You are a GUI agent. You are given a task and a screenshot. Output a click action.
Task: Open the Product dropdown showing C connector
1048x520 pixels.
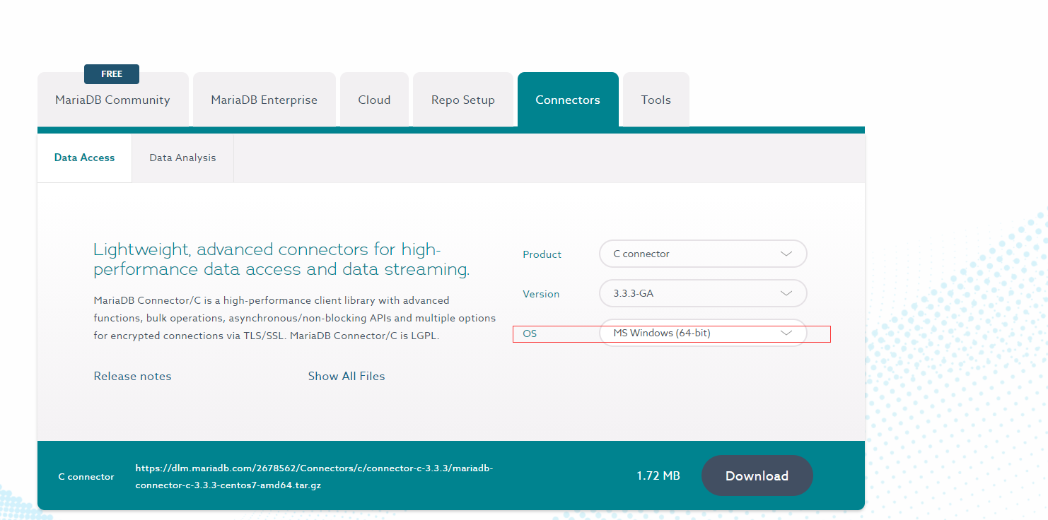point(703,254)
